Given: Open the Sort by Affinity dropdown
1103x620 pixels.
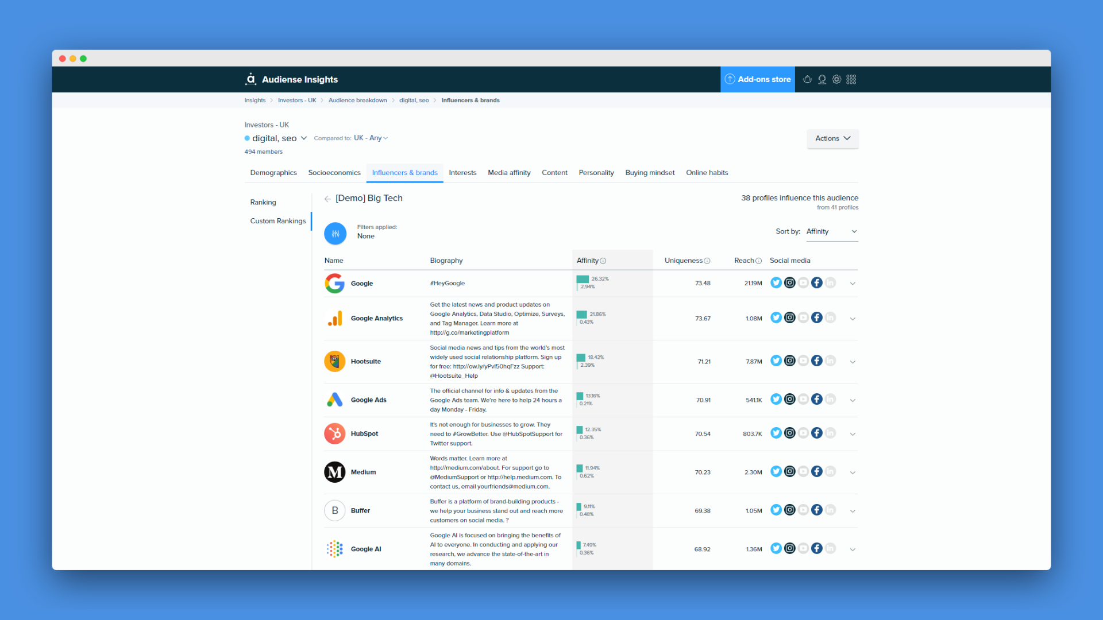Looking at the screenshot, I should pyautogui.click(x=832, y=232).
